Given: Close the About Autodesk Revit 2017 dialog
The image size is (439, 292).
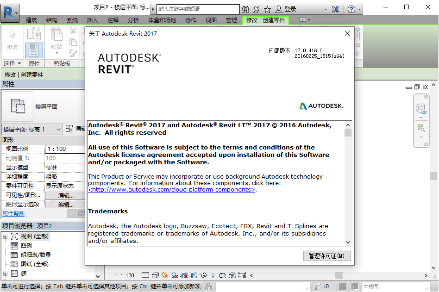Looking at the screenshot, I should pyautogui.click(x=347, y=33).
